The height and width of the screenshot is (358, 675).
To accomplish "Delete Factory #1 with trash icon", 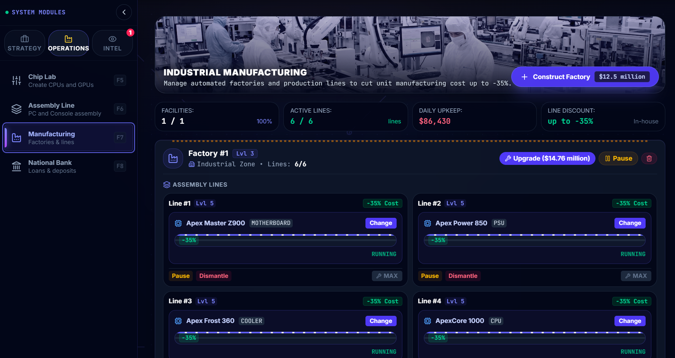I will [649, 158].
